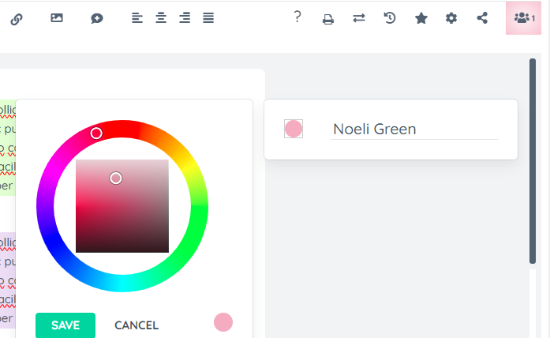
Task: Click the saturation square picker handle
Action: [x=116, y=178]
